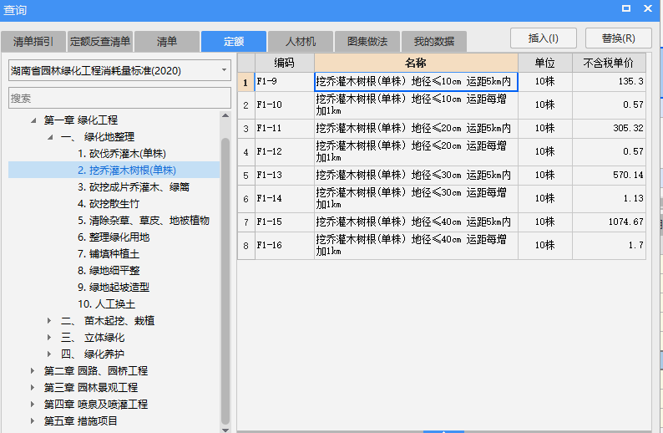Click row number 8 header
663x433 pixels.
tap(246, 246)
